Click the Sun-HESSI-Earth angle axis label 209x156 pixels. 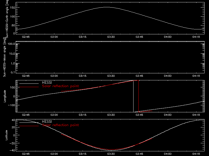click(7, 19)
